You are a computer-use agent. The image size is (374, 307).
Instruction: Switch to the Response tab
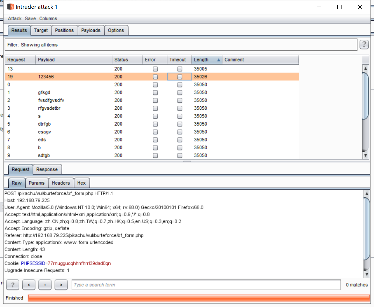(47, 169)
